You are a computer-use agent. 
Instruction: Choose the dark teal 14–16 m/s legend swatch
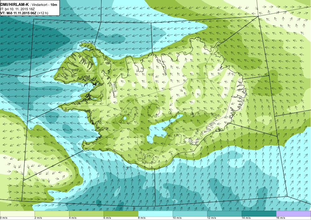(259, 214)
